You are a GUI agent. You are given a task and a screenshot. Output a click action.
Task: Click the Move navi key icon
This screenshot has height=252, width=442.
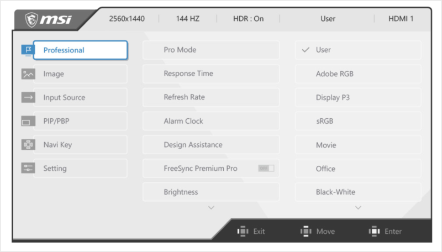point(306,232)
